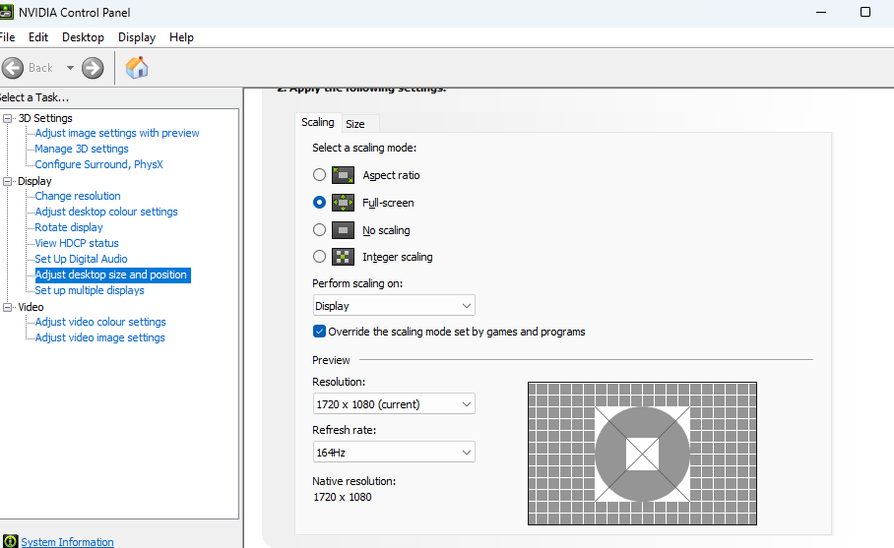Click the Forward arrow icon
894x548 pixels.
pyautogui.click(x=93, y=68)
